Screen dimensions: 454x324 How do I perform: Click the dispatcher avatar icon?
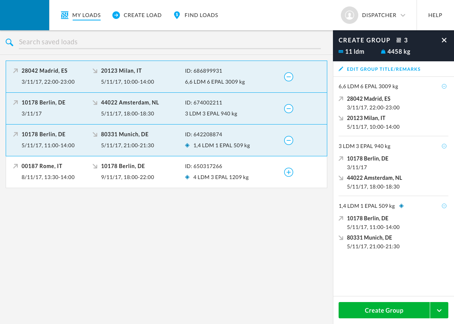coord(350,15)
